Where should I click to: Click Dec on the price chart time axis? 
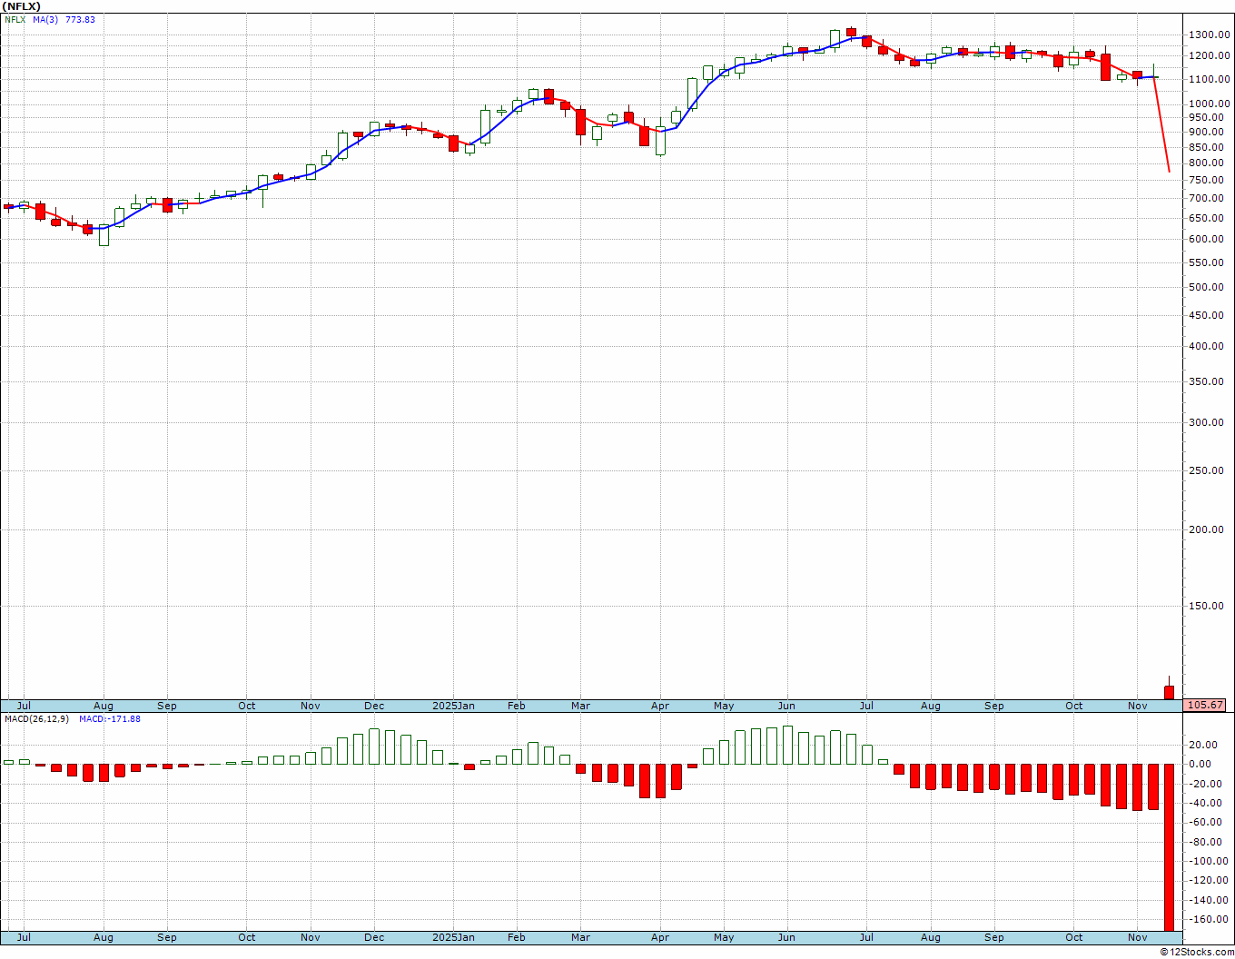pos(374,706)
